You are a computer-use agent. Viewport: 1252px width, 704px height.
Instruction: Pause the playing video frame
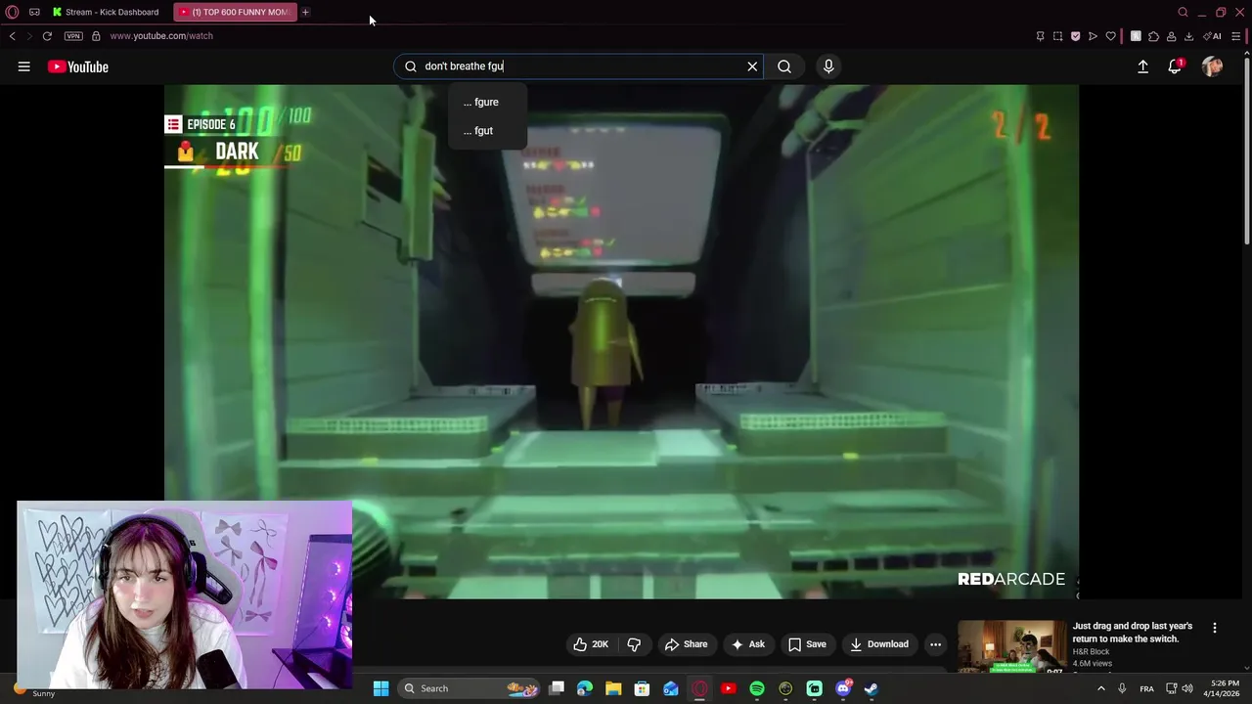click(621, 341)
